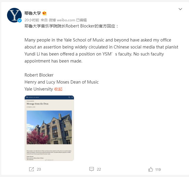Viewport: 189px width, 177px height.
Task: Open the 耶鲁大学 account name link
Action: point(33,13)
